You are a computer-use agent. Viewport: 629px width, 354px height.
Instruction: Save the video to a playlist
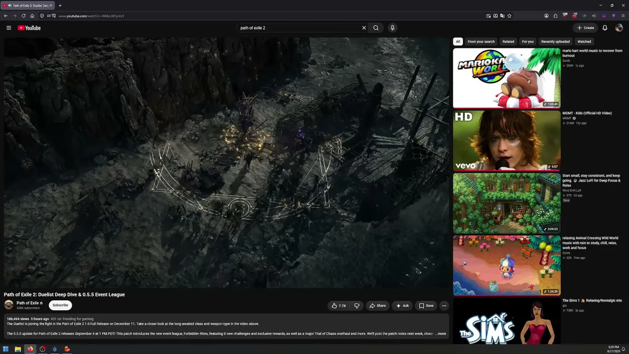pos(426,306)
